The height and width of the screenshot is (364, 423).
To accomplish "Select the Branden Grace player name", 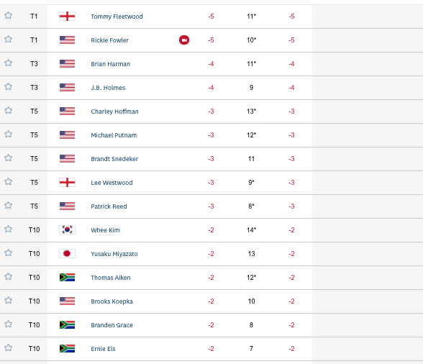I will pyautogui.click(x=112, y=325).
